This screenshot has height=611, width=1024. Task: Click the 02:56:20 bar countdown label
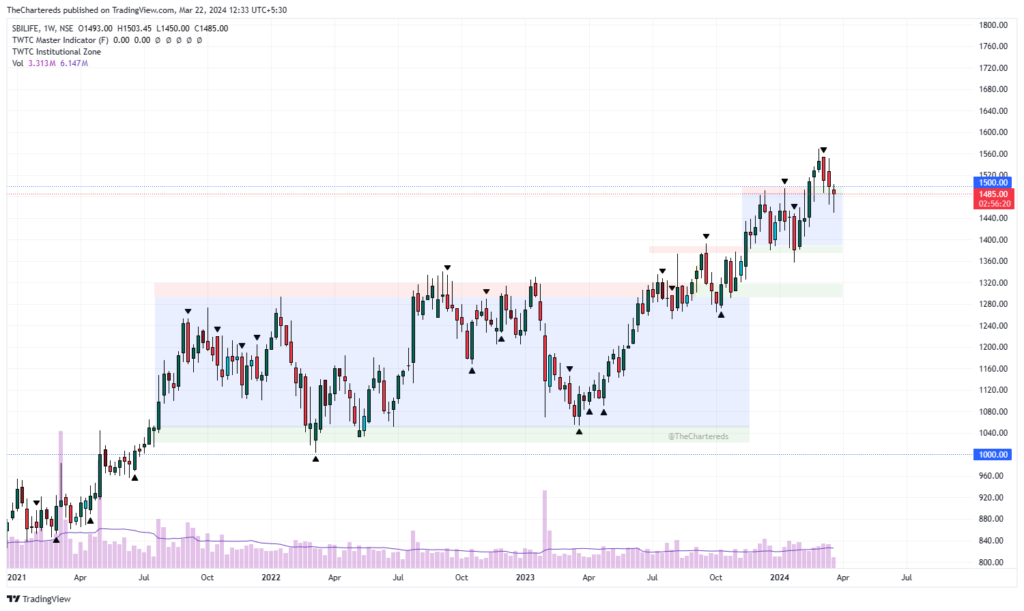[x=993, y=204]
